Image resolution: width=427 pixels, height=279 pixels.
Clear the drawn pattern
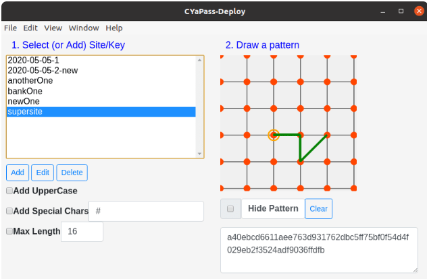(x=318, y=209)
